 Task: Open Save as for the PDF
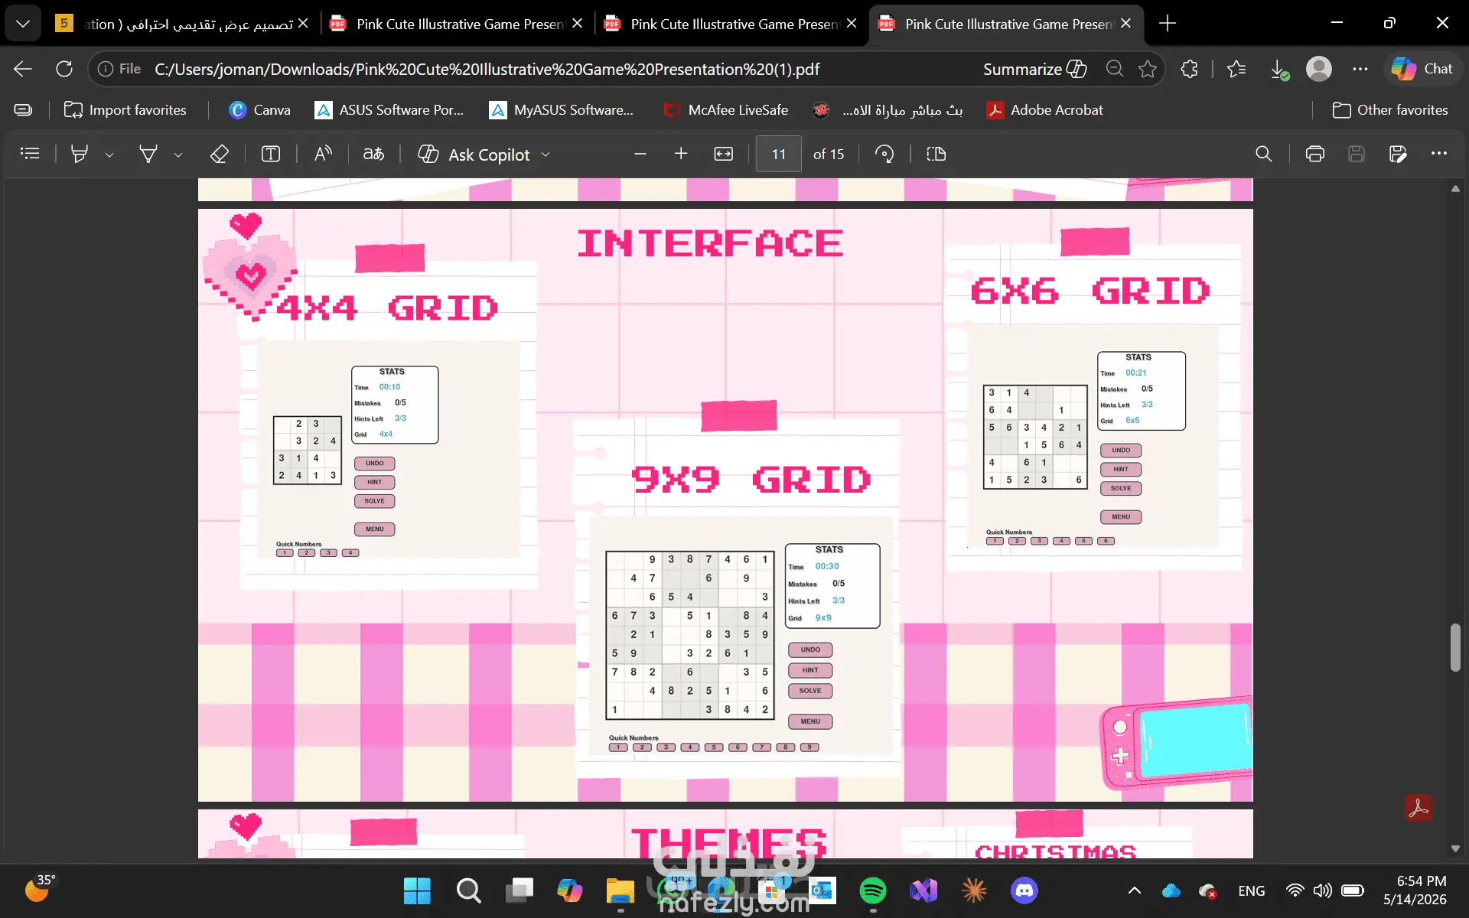[1398, 154]
